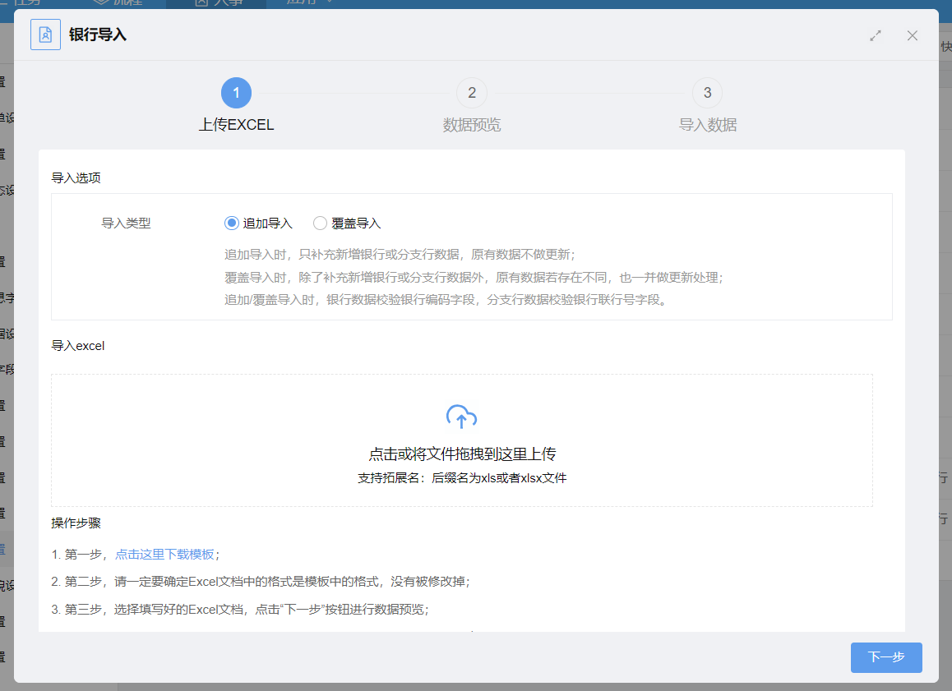Screen dimensions: 952x691
Task: Open the 点击这里下载模板 link
Action: 164,555
